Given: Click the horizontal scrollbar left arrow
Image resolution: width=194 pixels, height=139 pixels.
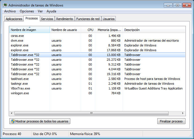Looking at the screenshot, I should pos(12,113).
